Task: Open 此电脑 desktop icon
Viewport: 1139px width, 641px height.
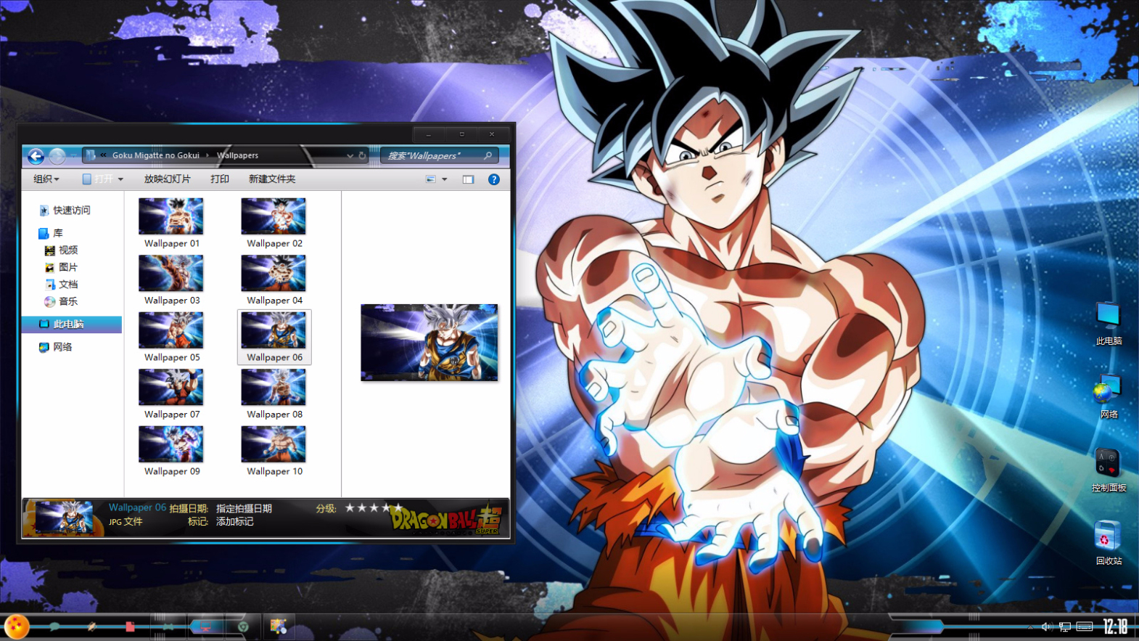Action: 1109,324
